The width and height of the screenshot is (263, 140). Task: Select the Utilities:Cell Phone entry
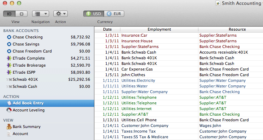(139, 120)
